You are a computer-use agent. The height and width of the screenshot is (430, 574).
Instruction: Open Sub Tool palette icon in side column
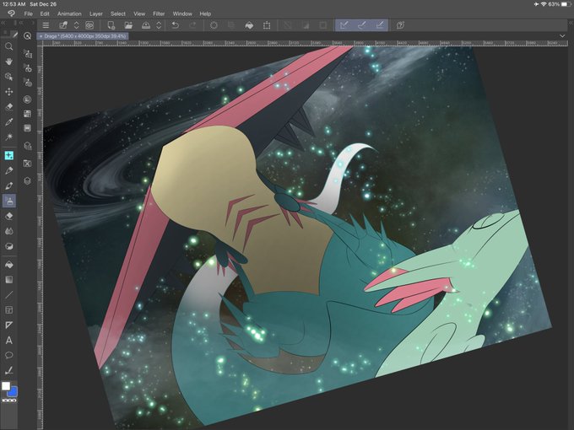point(28,54)
